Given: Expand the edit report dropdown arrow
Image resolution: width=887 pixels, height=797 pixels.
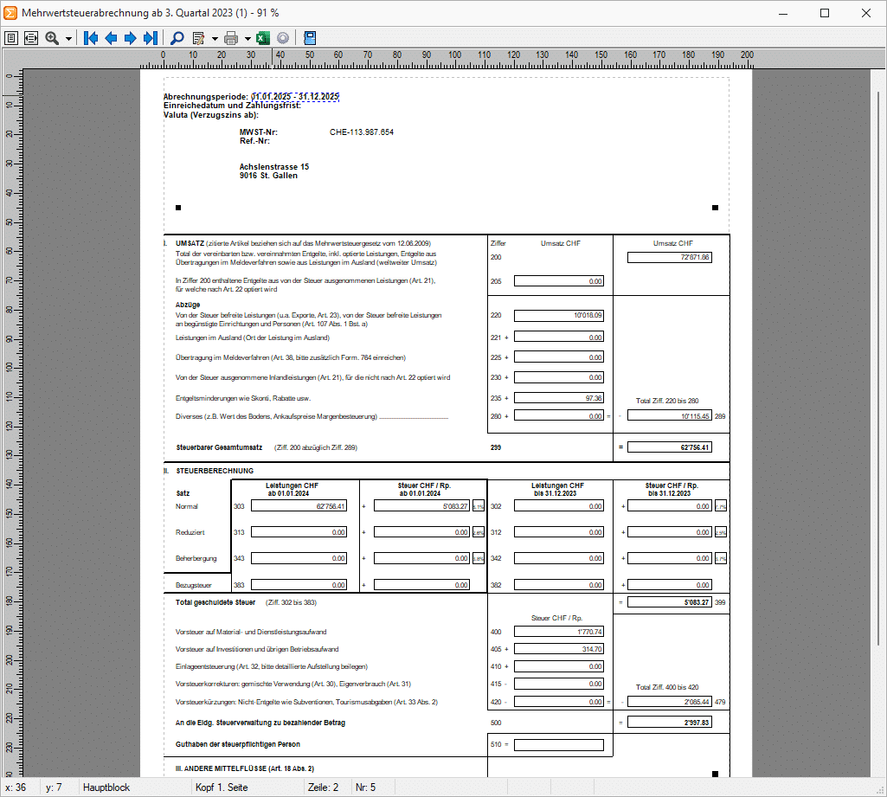Looking at the screenshot, I should pos(215,38).
